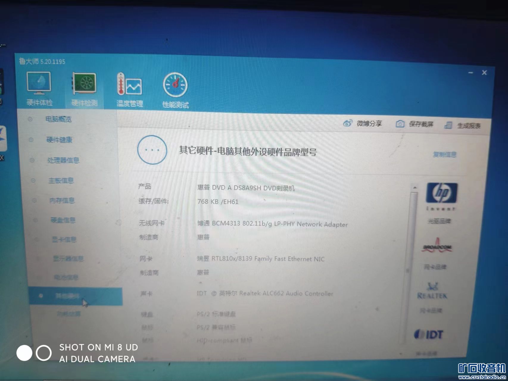Screen dimensions: 508x381
Task: Launch 性能测试 performance test
Action: 175,91
